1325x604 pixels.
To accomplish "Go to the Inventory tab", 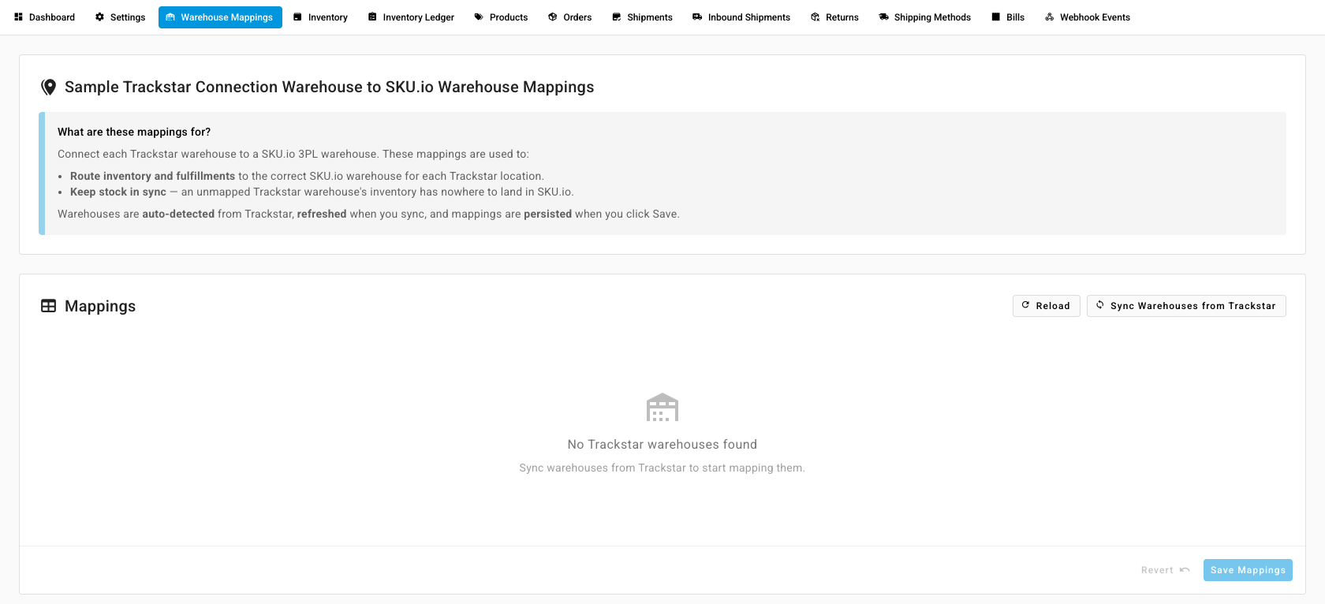I will [320, 17].
